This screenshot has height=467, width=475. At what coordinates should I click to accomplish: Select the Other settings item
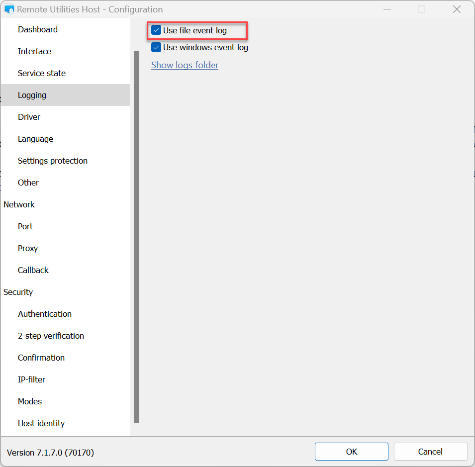(66, 183)
